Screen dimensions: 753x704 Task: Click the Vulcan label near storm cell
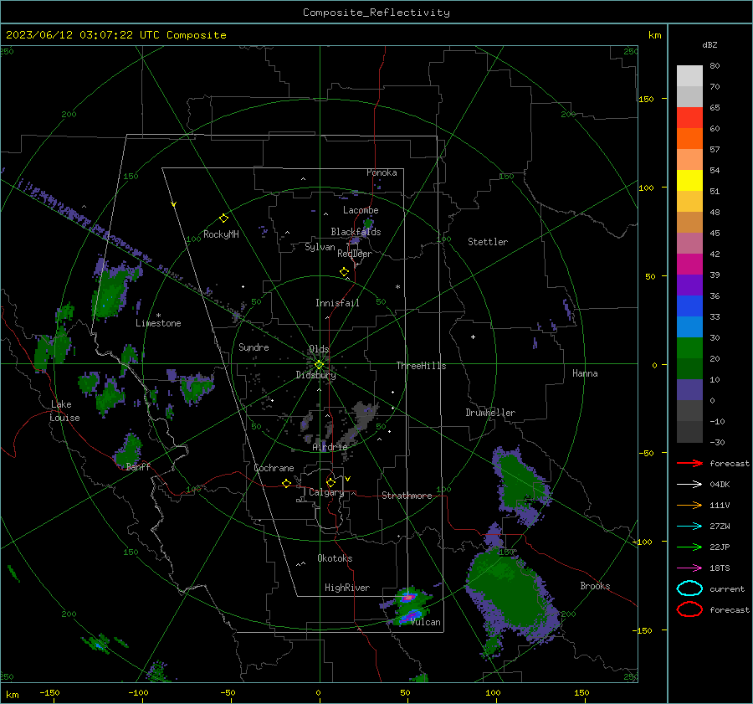point(426,622)
